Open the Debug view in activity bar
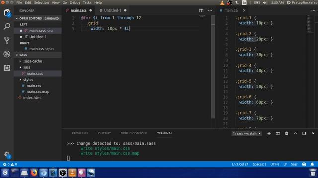 click(x=7, y=54)
